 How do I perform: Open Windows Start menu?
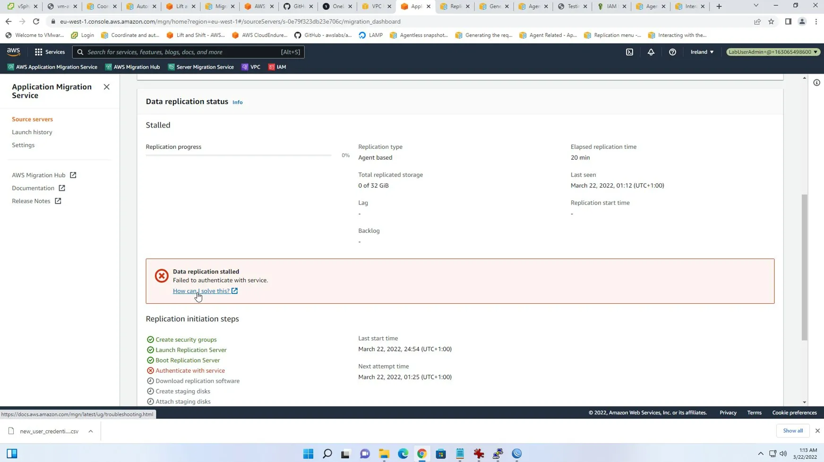point(309,453)
